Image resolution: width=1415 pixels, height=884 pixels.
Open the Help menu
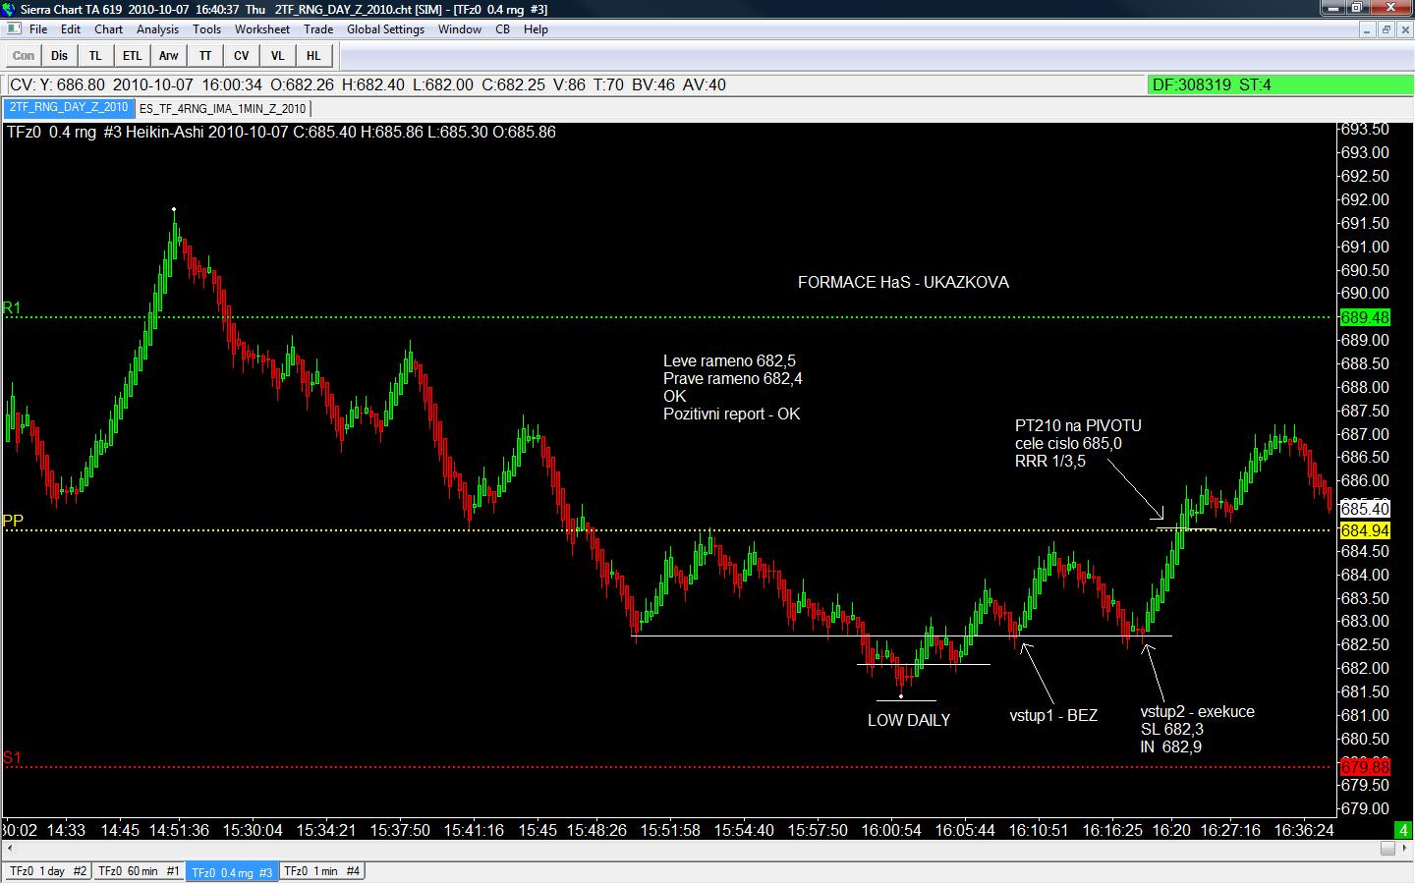click(x=536, y=29)
